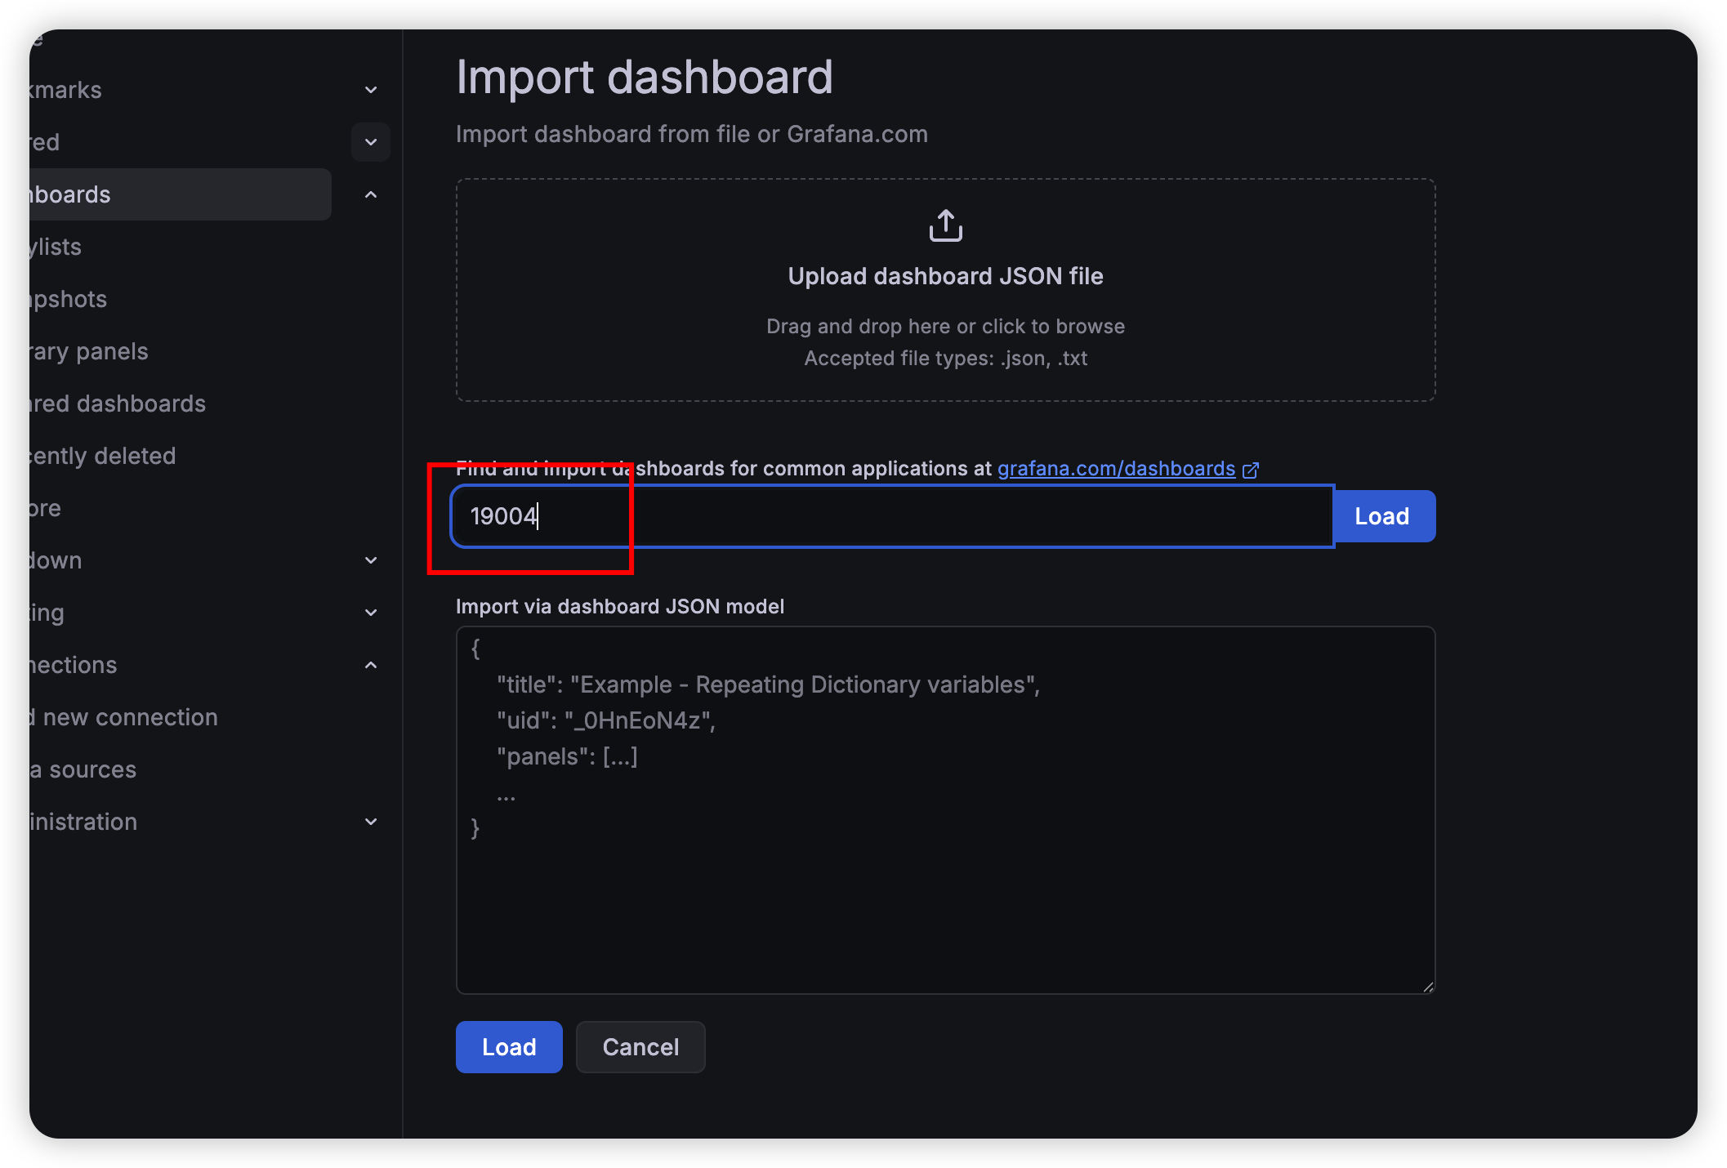
Task: Click the upload arrow icon
Action: pyautogui.click(x=945, y=225)
